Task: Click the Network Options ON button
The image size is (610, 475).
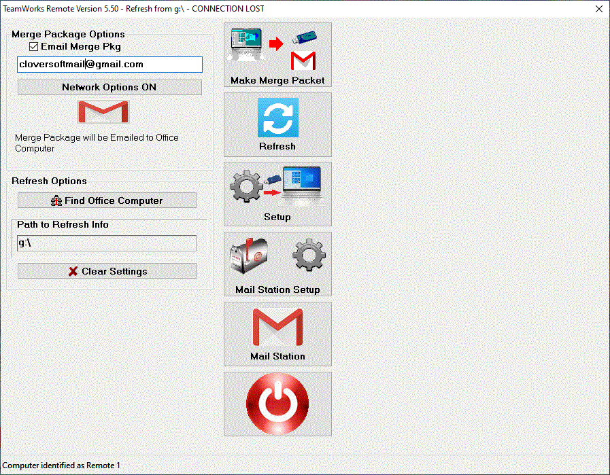Action: (109, 88)
